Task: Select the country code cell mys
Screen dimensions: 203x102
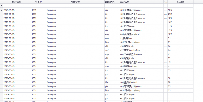Action: click(x=112, y=54)
